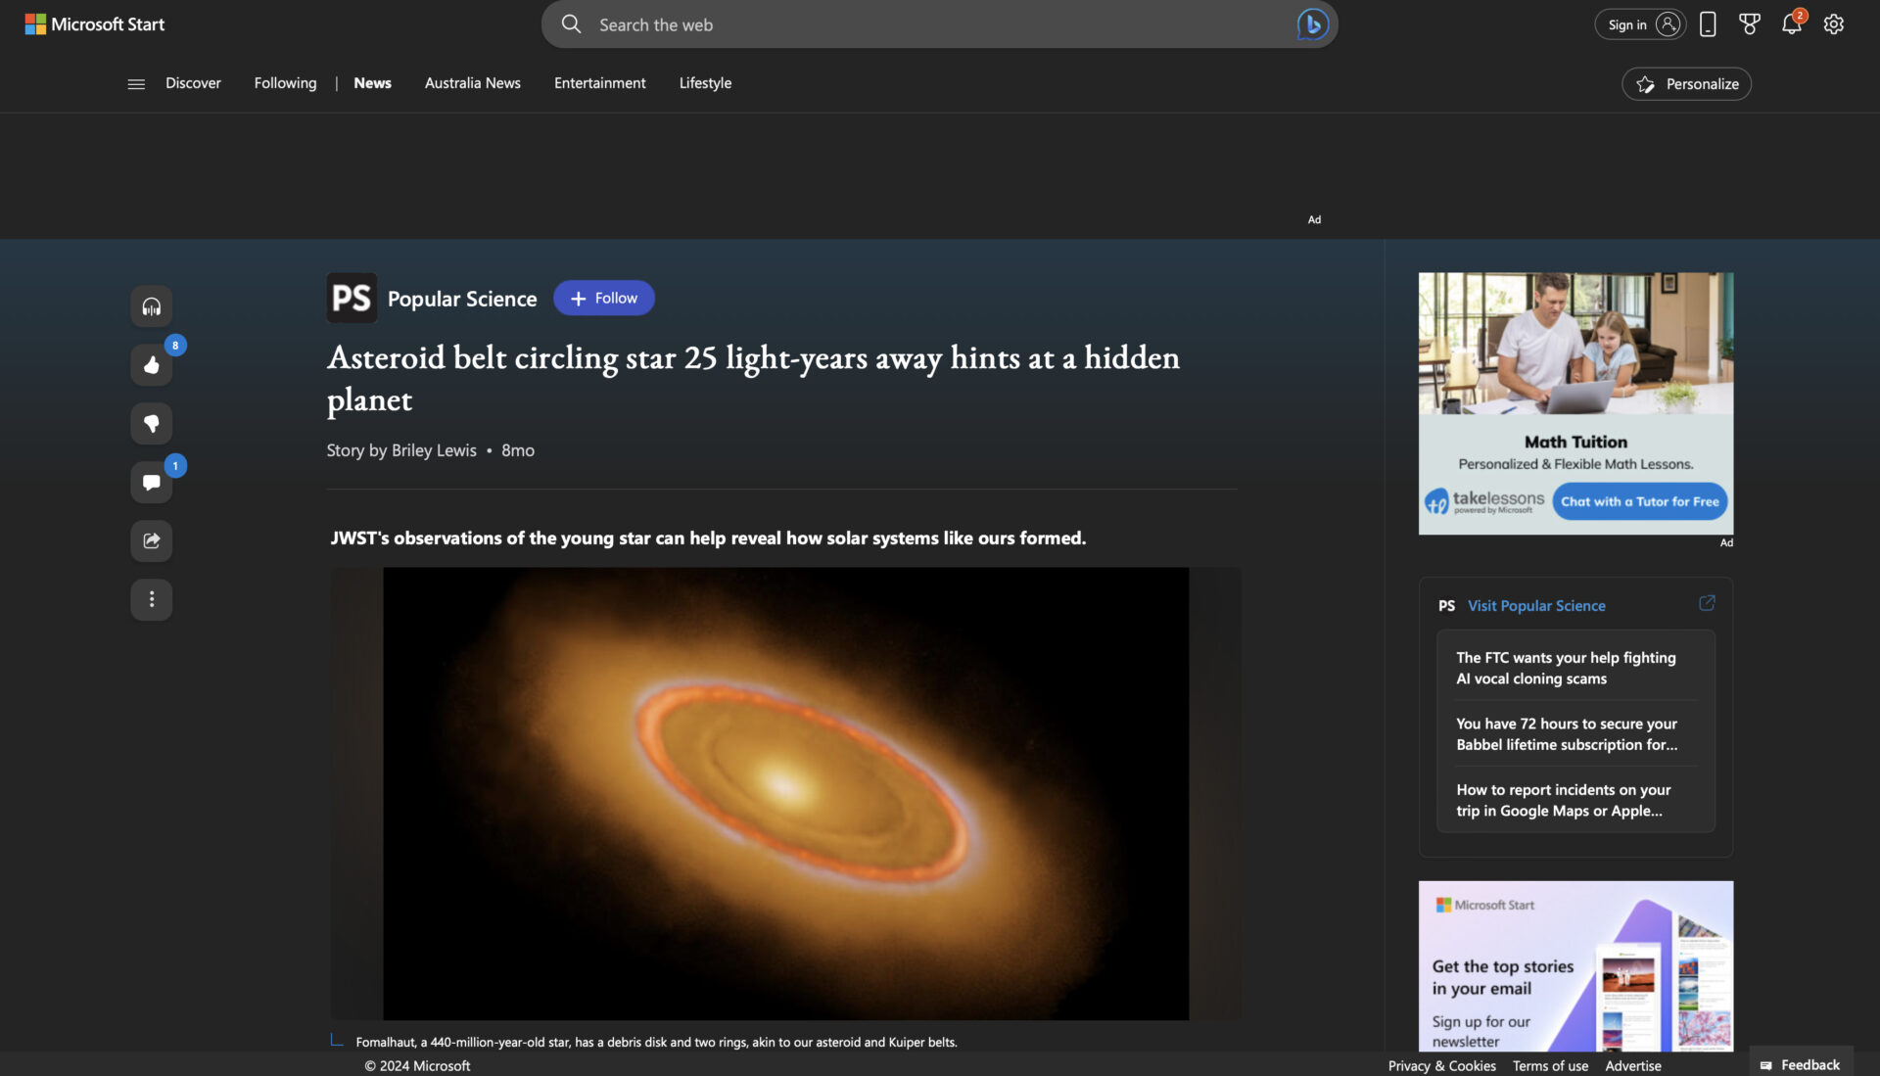Viewport: 1880px width, 1076px height.
Task: Go to the Discover tab
Action: point(193,83)
